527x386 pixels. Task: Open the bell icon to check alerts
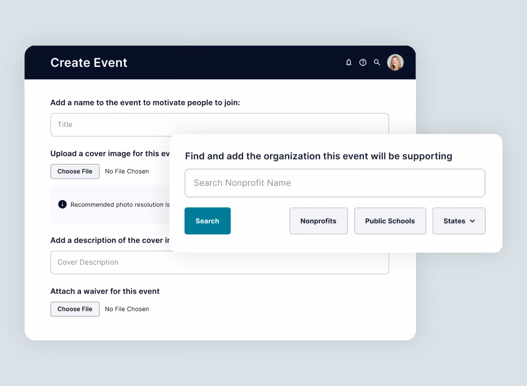coord(349,62)
